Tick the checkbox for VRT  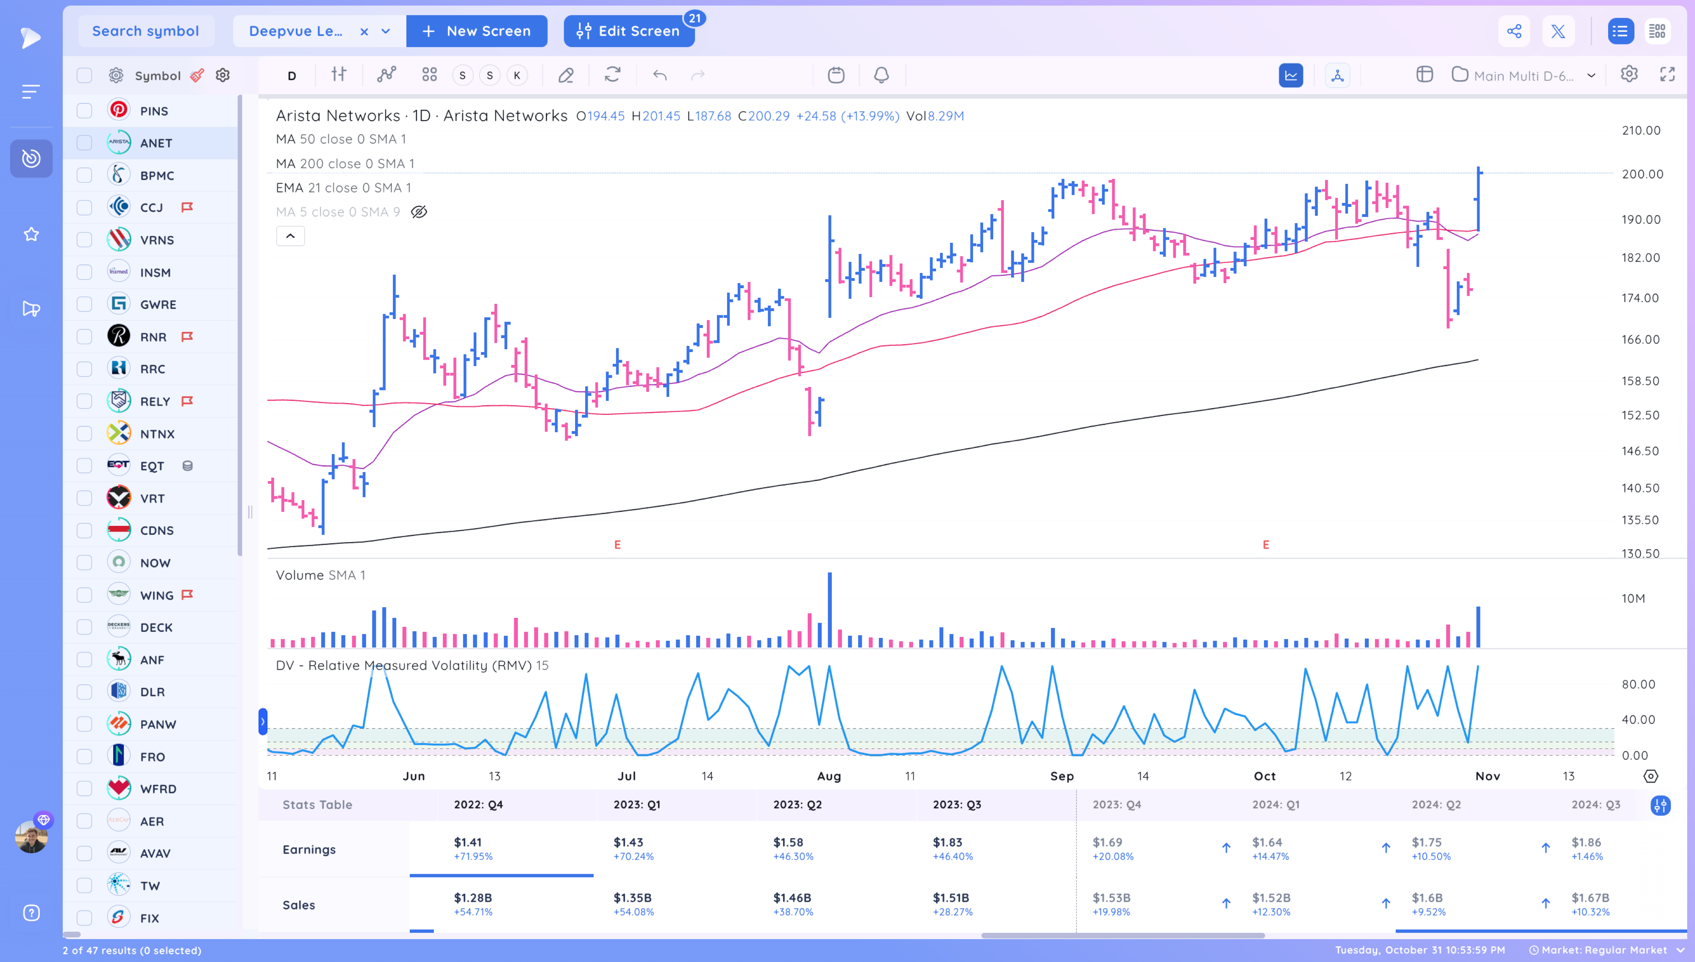pyautogui.click(x=85, y=498)
